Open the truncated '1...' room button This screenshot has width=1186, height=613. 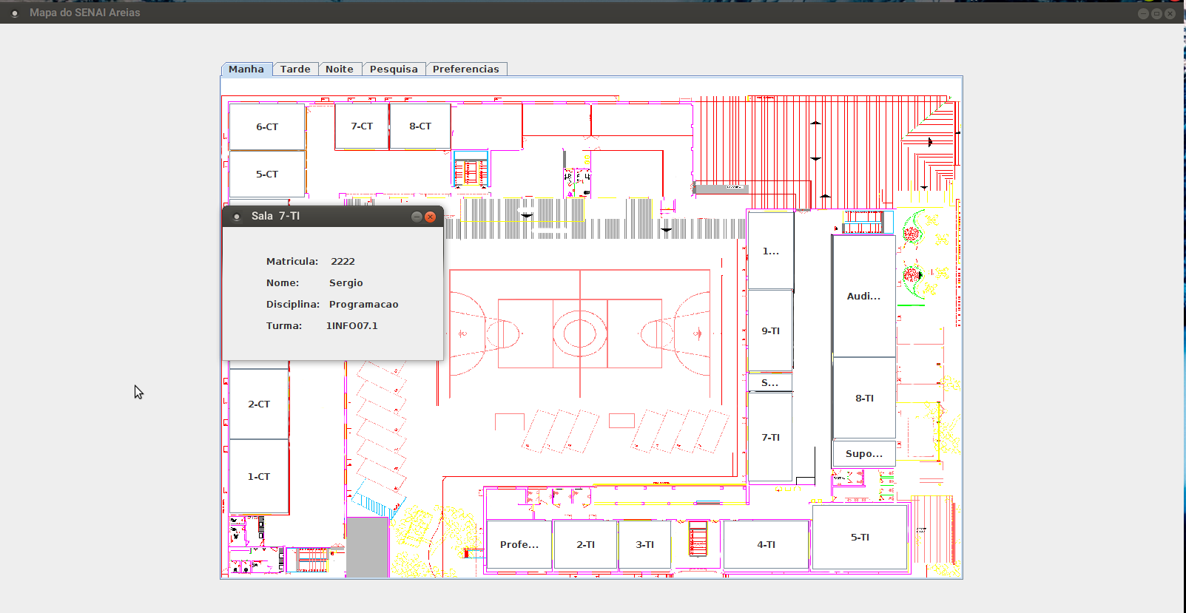[770, 251]
